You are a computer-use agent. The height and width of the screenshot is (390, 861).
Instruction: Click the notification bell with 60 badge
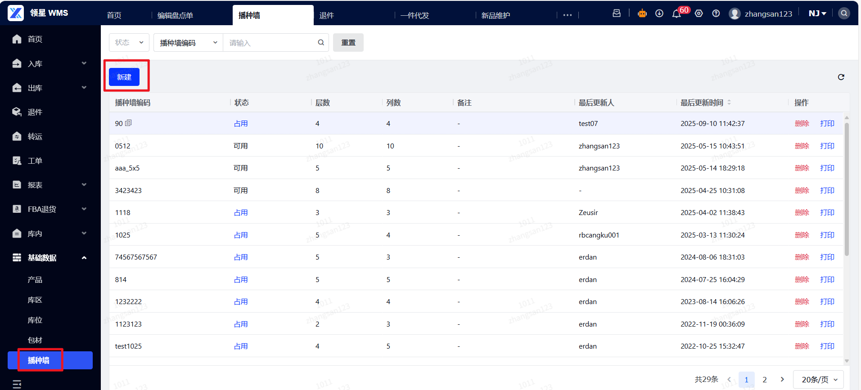pos(676,14)
